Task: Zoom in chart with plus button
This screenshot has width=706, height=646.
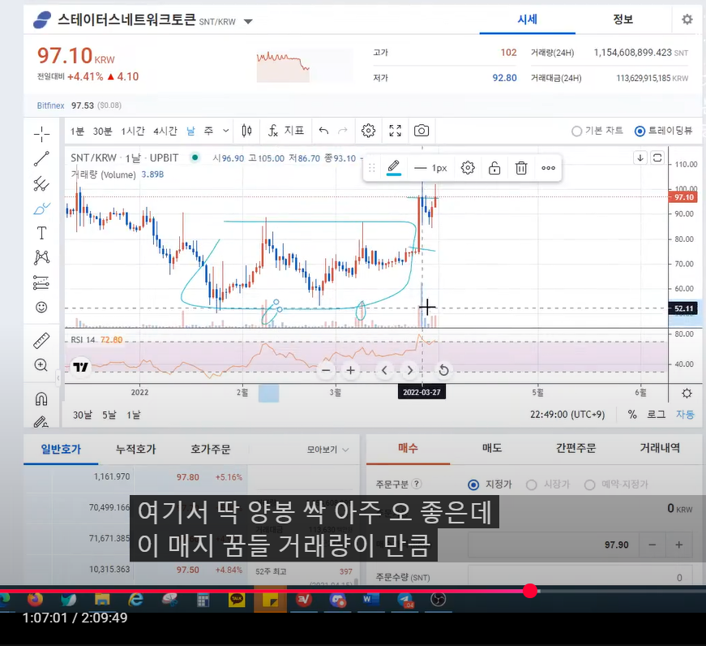Action: (350, 371)
